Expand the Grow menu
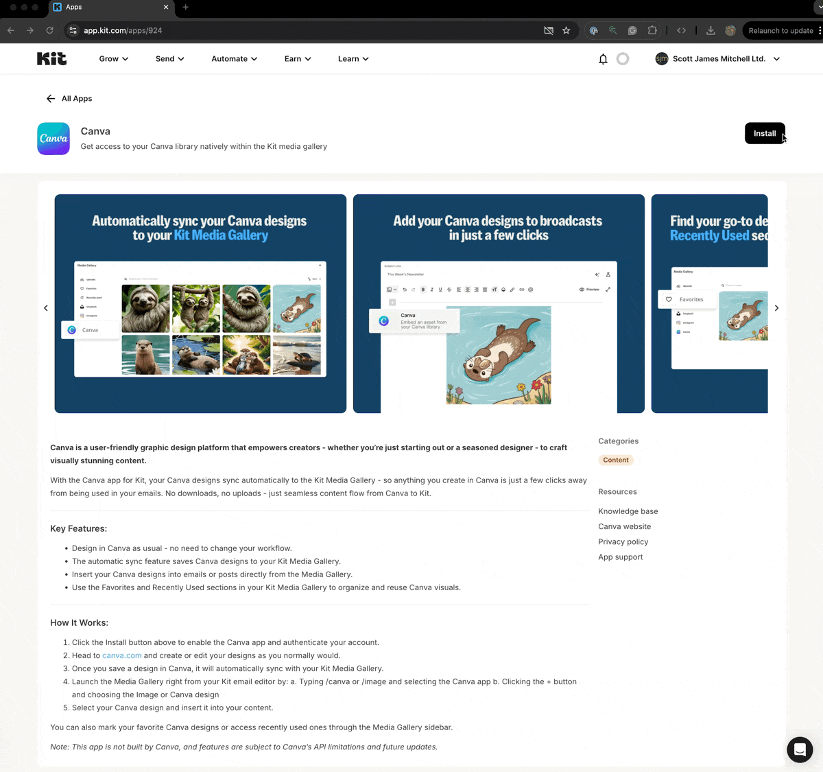823x772 pixels. tap(114, 59)
